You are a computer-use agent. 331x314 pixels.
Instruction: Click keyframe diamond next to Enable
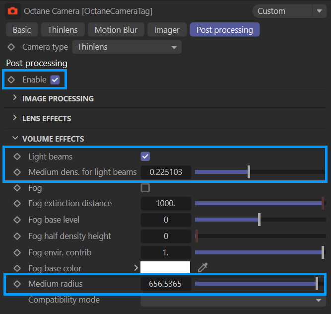(11, 79)
